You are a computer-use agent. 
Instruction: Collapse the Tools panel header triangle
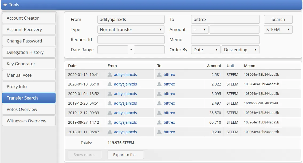pyautogui.click(x=5, y=5)
